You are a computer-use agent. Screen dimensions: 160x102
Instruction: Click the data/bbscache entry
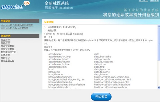pos(102,57)
